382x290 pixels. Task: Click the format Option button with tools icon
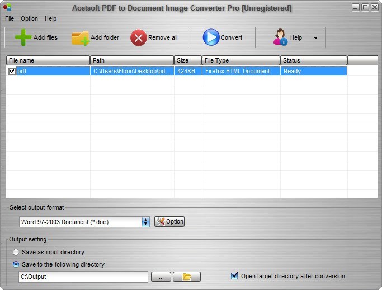pyautogui.click(x=169, y=222)
